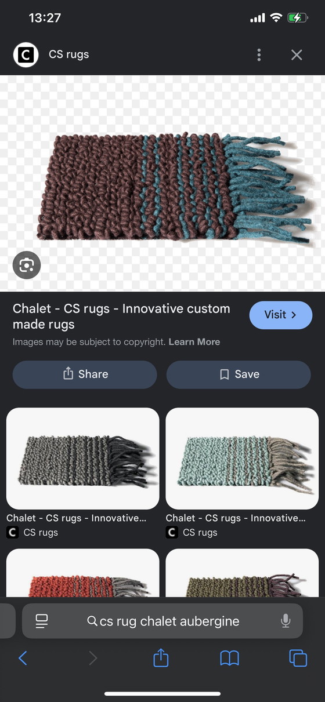Open the light blue Chalet rug thumbnail
The width and height of the screenshot is (325, 702).
tap(242, 459)
